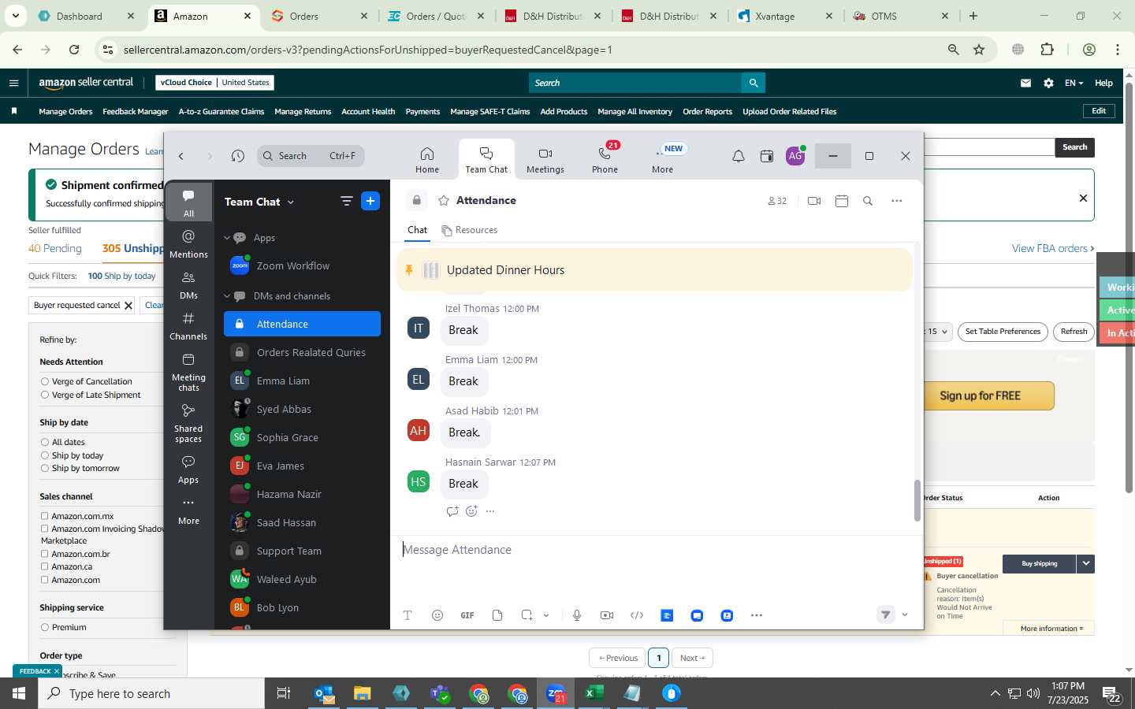
Task: Collapse DMs and channels section
Action: (x=227, y=296)
